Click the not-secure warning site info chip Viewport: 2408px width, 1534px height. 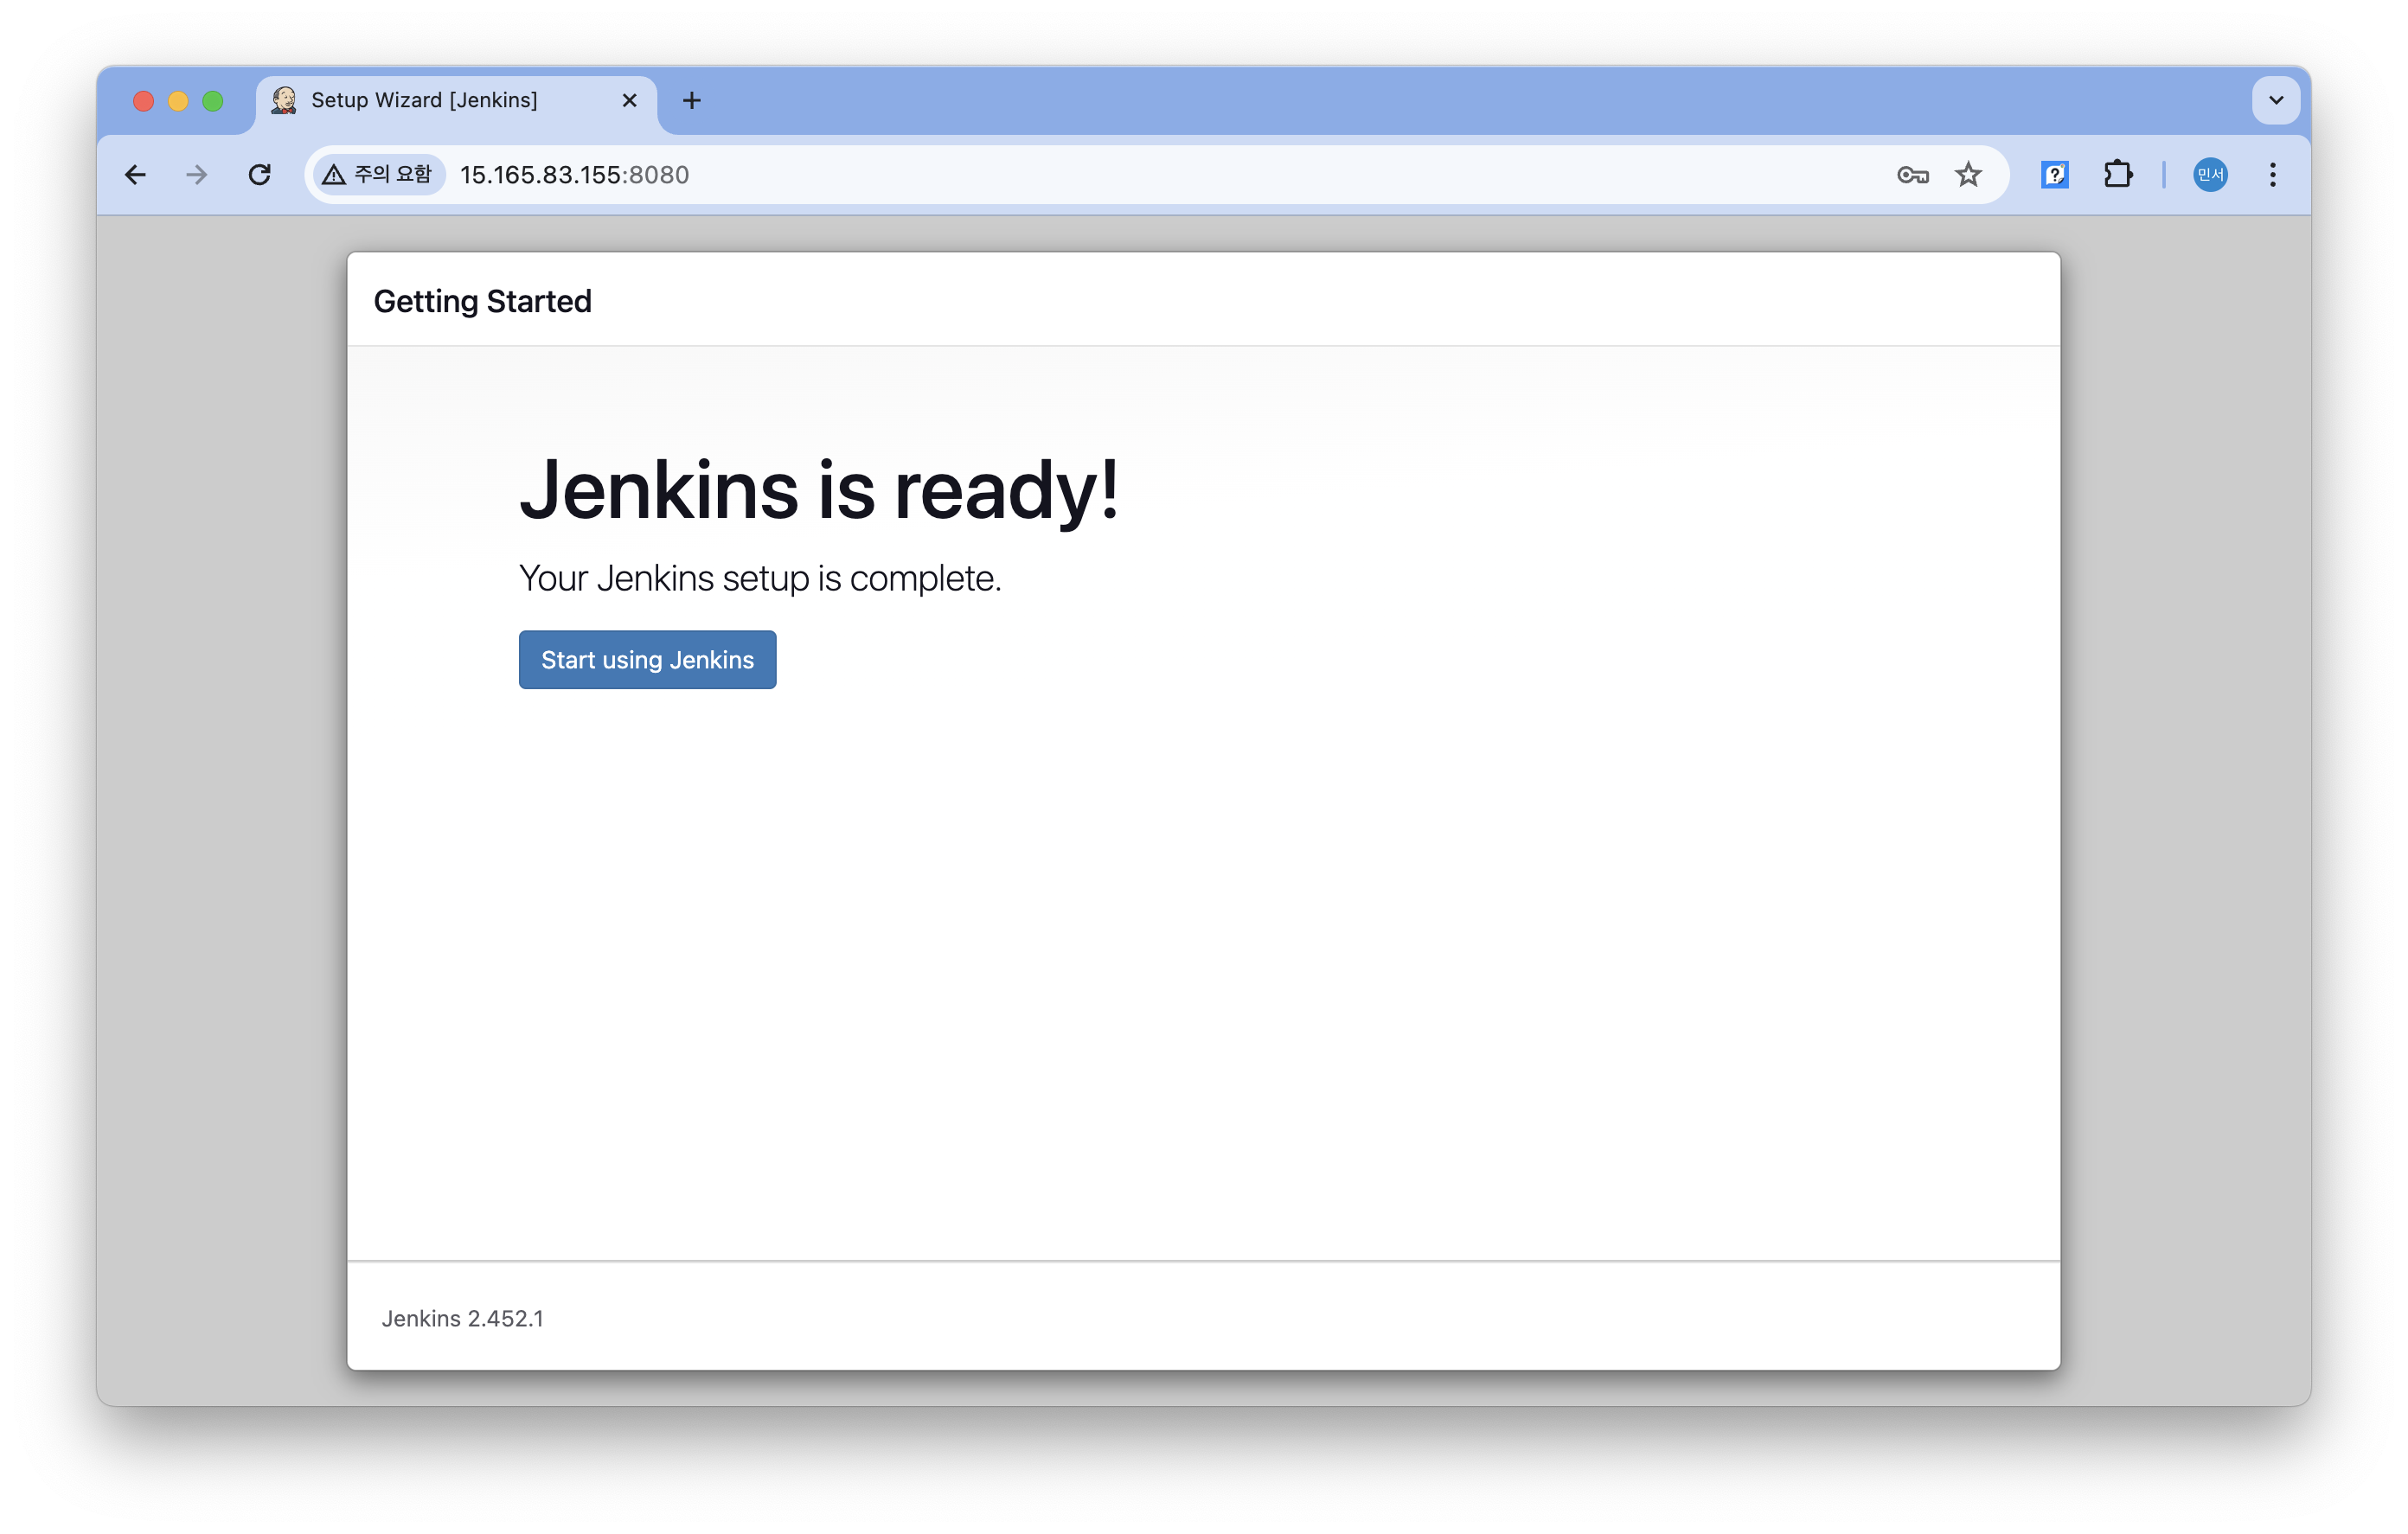378,175
